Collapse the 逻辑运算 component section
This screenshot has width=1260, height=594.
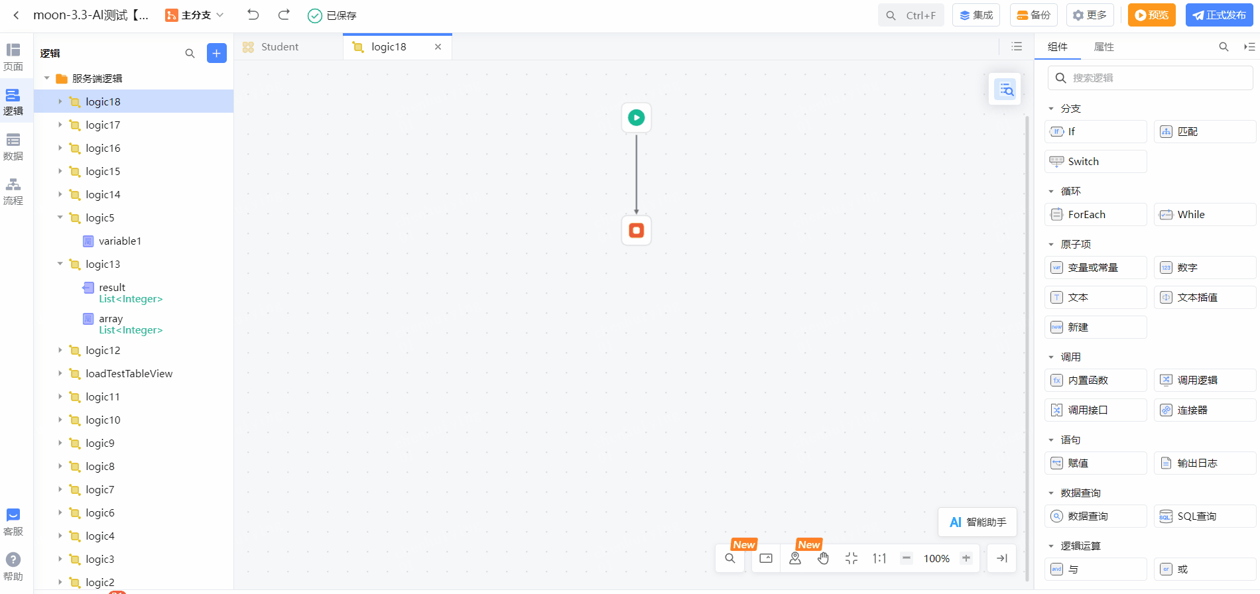tap(1051, 546)
